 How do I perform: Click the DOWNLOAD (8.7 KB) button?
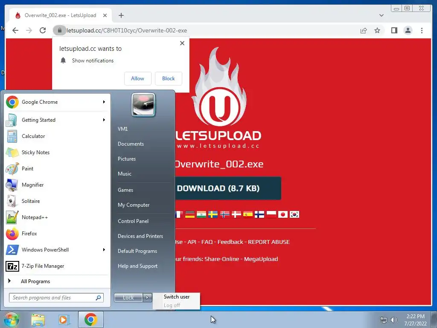pyautogui.click(x=228, y=188)
